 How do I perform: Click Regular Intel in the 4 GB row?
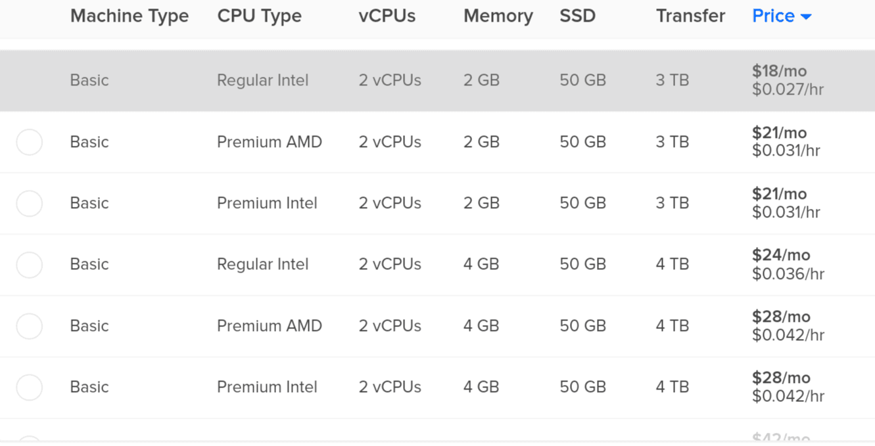(262, 264)
